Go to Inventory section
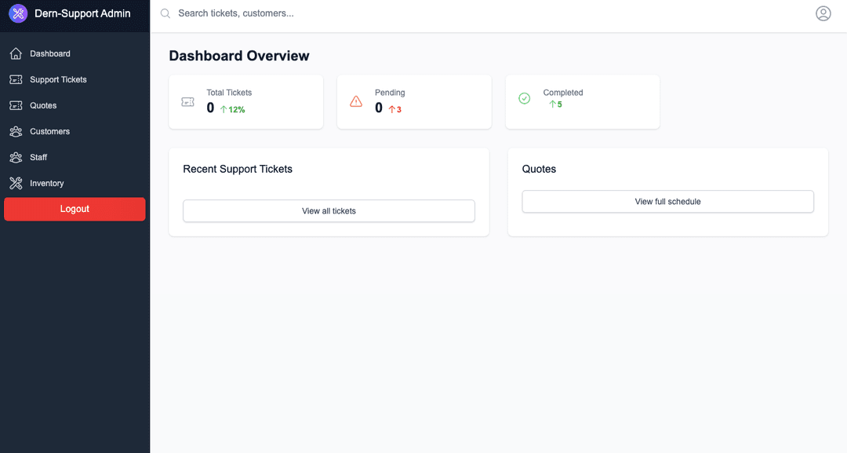Image resolution: width=847 pixels, height=453 pixels. [x=75, y=183]
